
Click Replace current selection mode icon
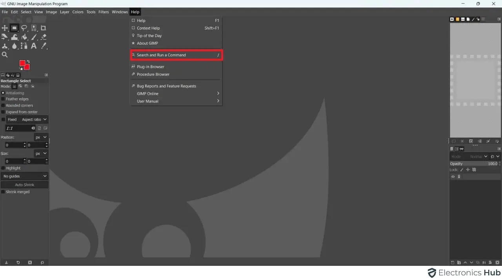15,86
